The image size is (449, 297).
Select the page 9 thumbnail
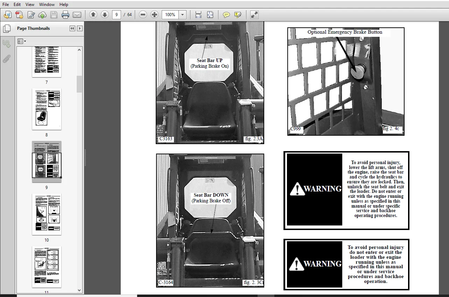pos(47,162)
